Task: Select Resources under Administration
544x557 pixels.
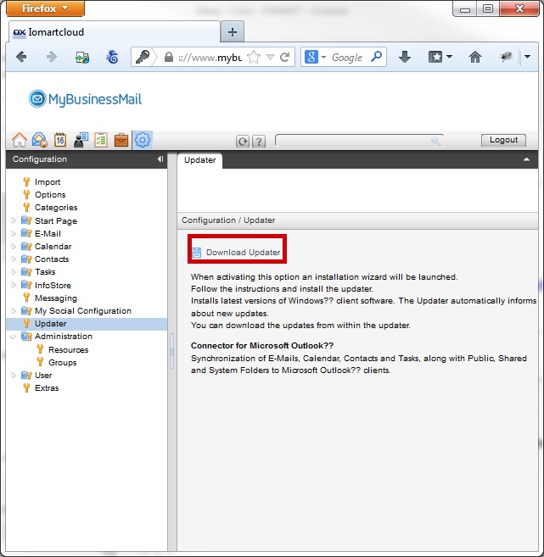Action: tap(68, 349)
